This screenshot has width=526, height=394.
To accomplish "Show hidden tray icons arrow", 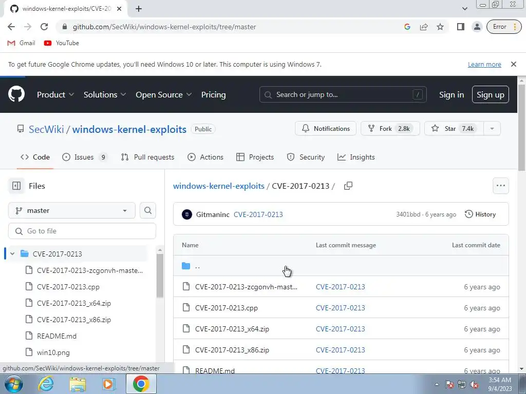I will coord(437,384).
